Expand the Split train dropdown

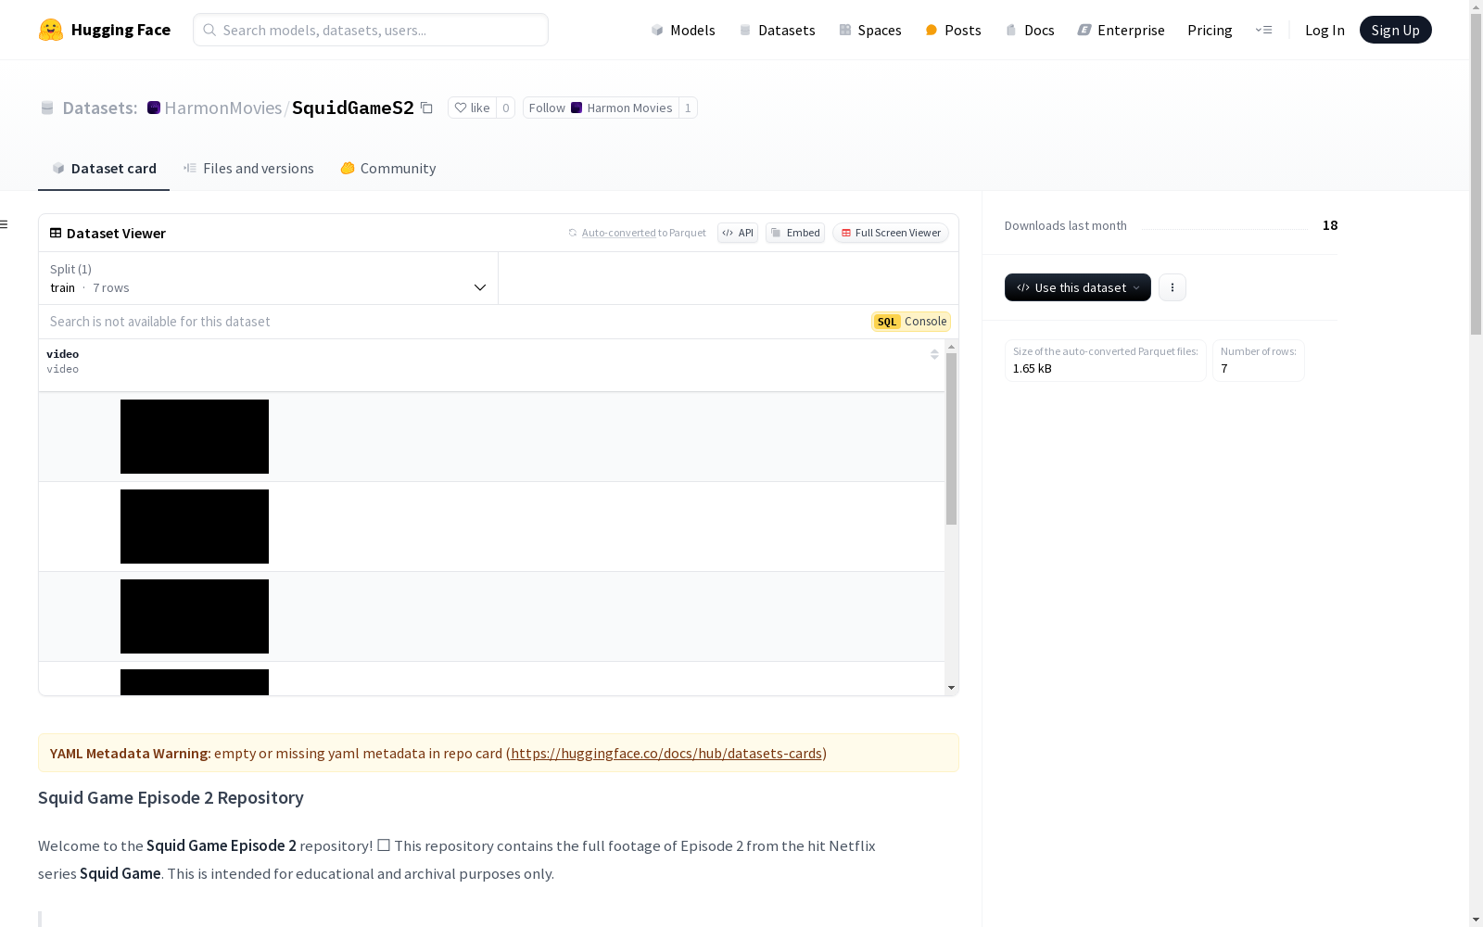point(269,278)
